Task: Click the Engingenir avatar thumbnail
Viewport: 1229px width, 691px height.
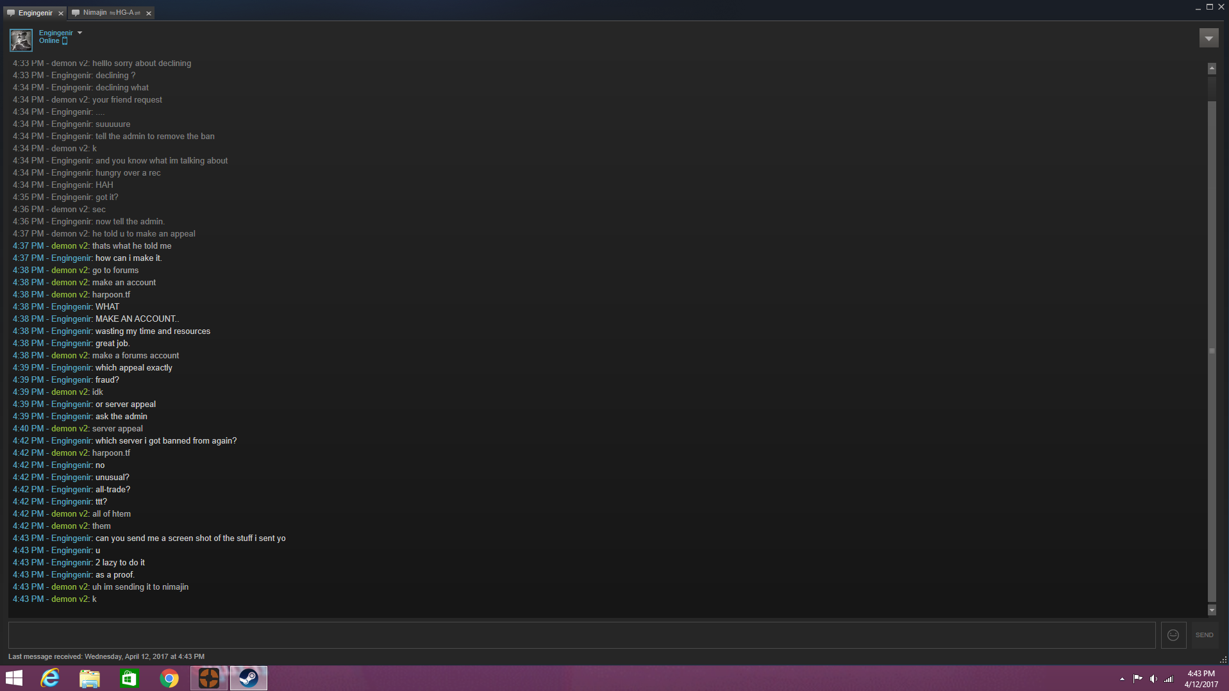Action: [x=21, y=40]
